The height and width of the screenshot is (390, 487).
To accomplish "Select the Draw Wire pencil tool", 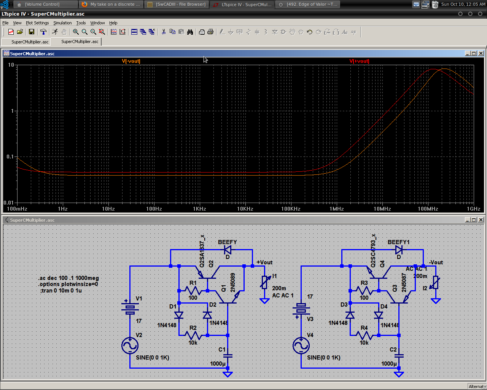I will tap(222, 32).
